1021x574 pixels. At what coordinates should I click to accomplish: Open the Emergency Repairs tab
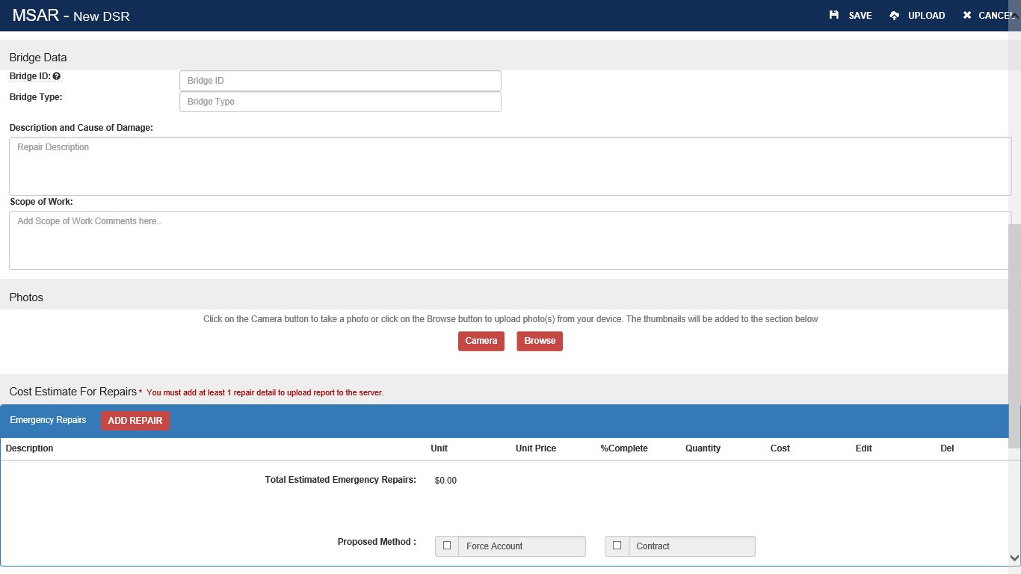click(x=48, y=420)
